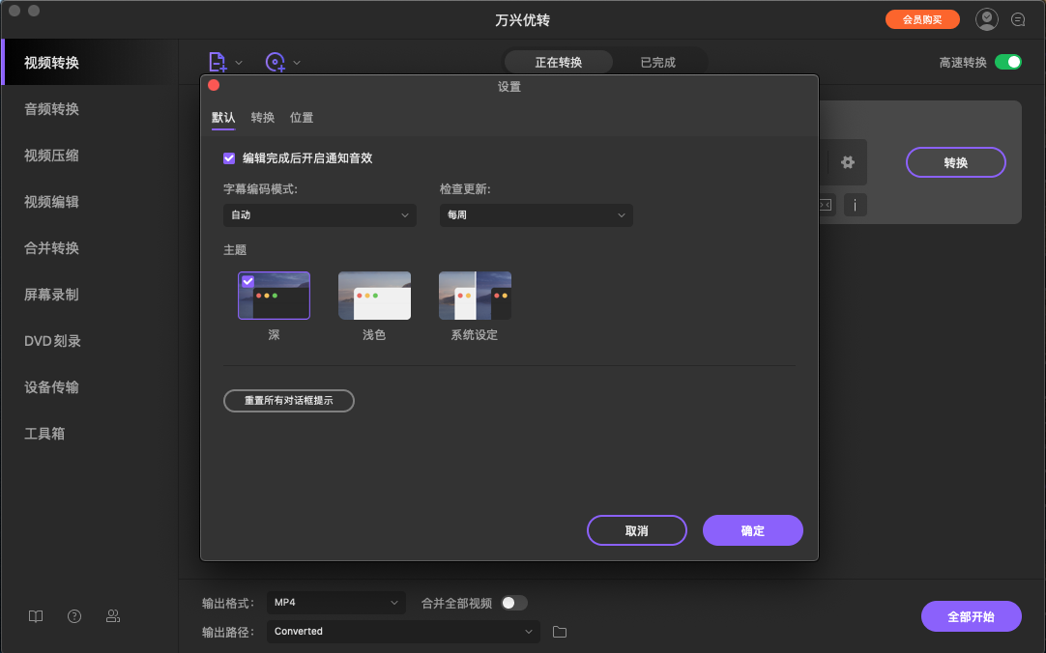This screenshot has width=1046, height=653.
Task: Open the MP4 output format dropdown
Action: (335, 602)
